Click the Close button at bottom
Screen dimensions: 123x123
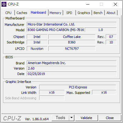(x=110, y=118)
